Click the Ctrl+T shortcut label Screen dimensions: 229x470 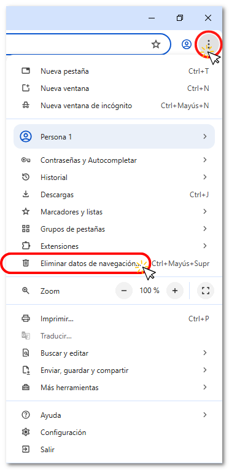199,71
